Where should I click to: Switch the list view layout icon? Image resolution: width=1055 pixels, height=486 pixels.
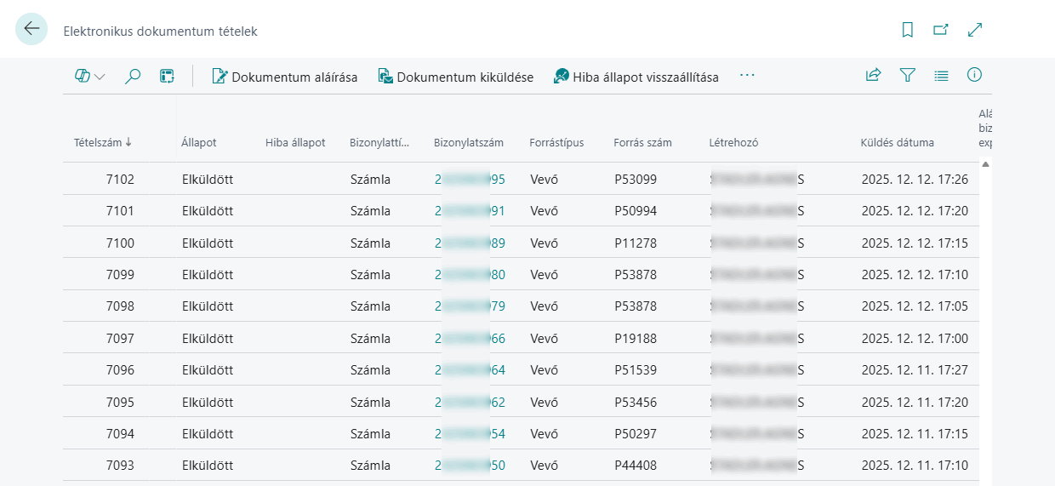tap(941, 76)
